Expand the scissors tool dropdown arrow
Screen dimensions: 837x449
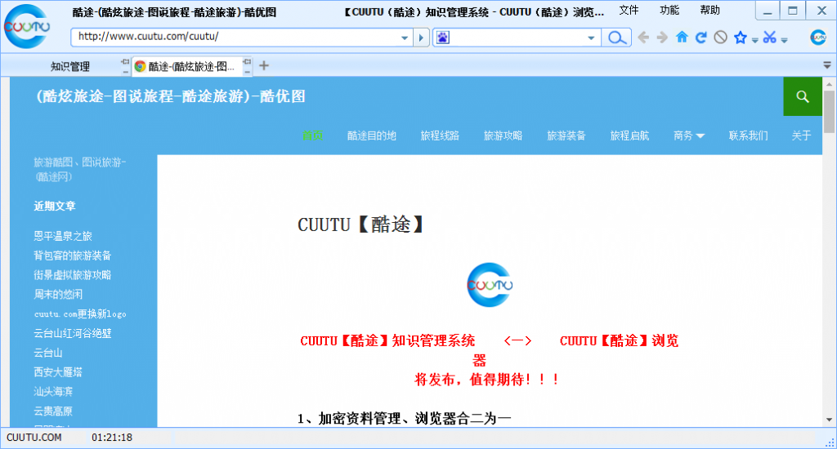784,40
